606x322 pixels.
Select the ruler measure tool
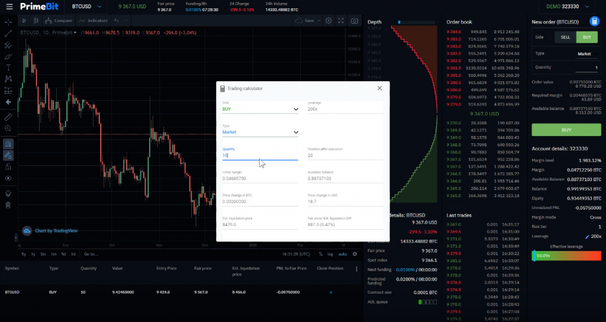pos(8,117)
